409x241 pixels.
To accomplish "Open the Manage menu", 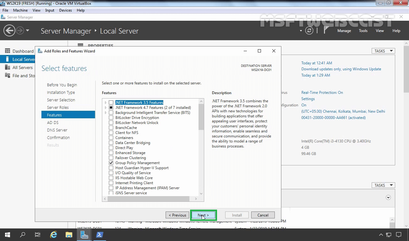I will pyautogui.click(x=344, y=31).
